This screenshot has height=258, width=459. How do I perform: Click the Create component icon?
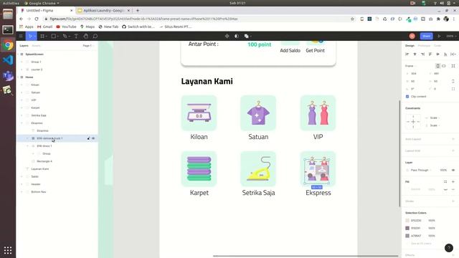click(x=227, y=37)
